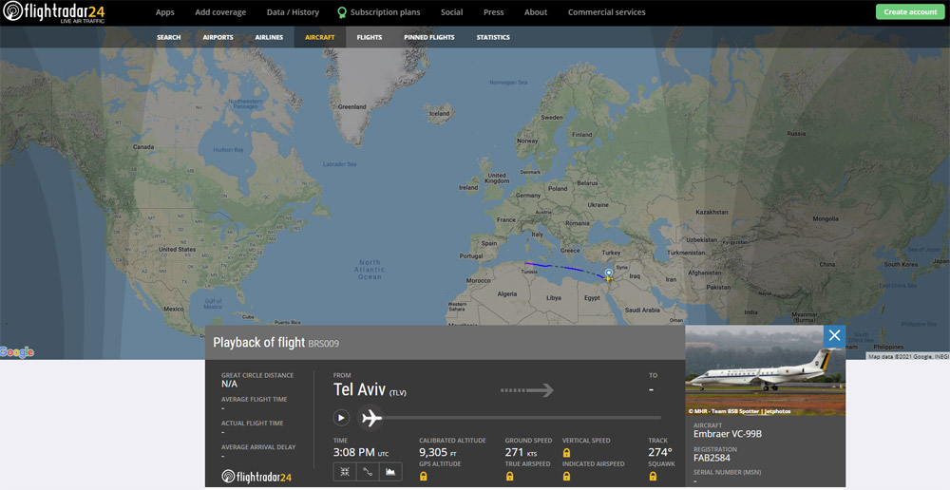
Task: Click the Google logo on the map
Action: click(x=17, y=352)
